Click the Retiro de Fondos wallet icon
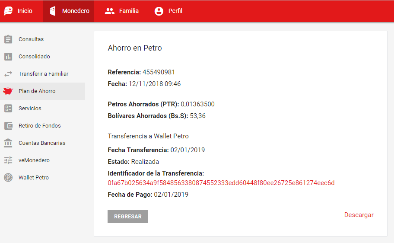The image size is (394, 243). (x=8, y=126)
